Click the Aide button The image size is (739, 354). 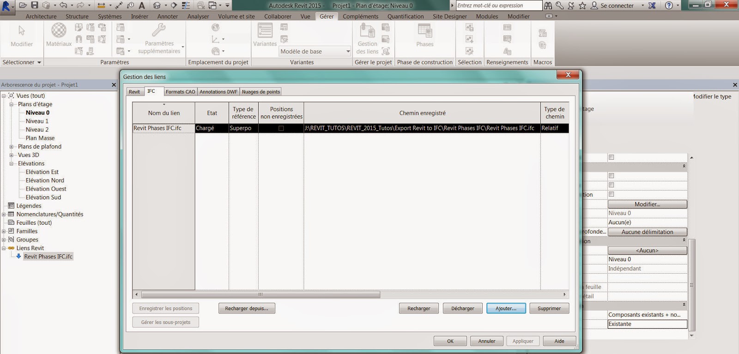coord(559,341)
